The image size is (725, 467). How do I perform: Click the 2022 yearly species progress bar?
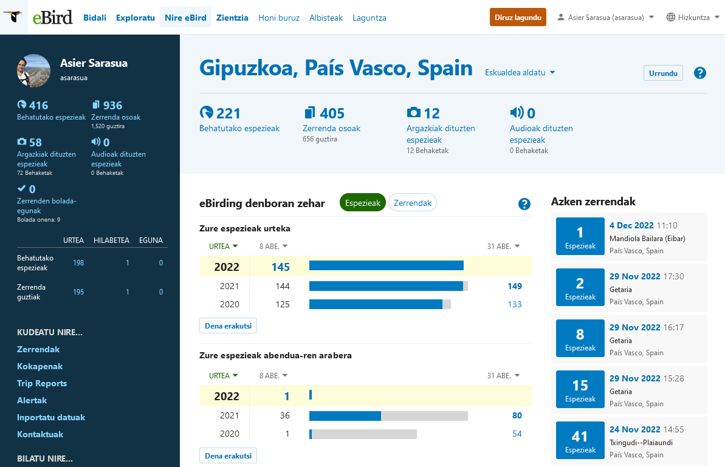[x=386, y=265]
